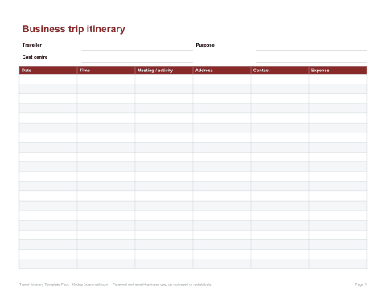The image size is (386, 298).
Task: Click the blank line beside 'Purpose'
Action: pos(311,46)
